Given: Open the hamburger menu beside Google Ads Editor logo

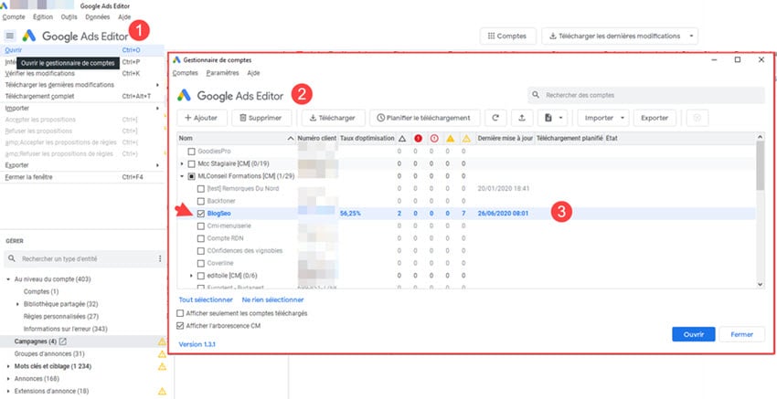Looking at the screenshot, I should pyautogui.click(x=10, y=36).
